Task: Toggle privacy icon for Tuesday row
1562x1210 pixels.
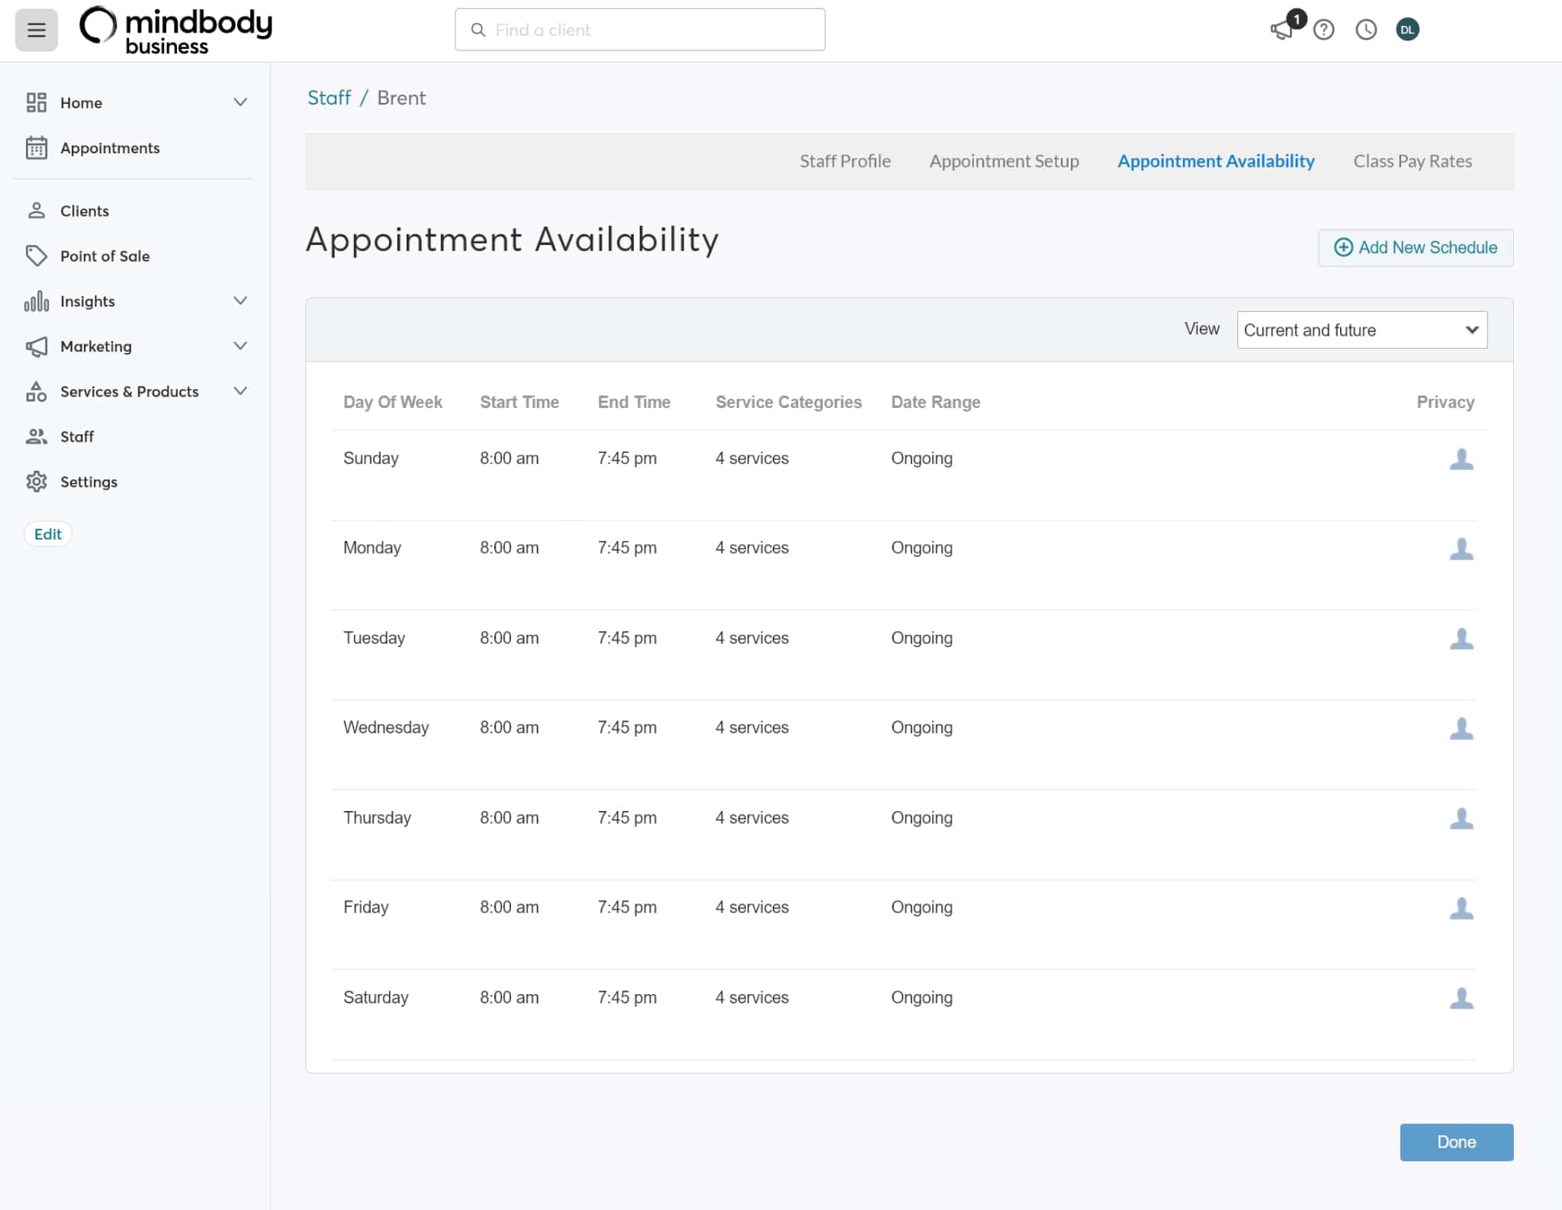Action: (1461, 639)
